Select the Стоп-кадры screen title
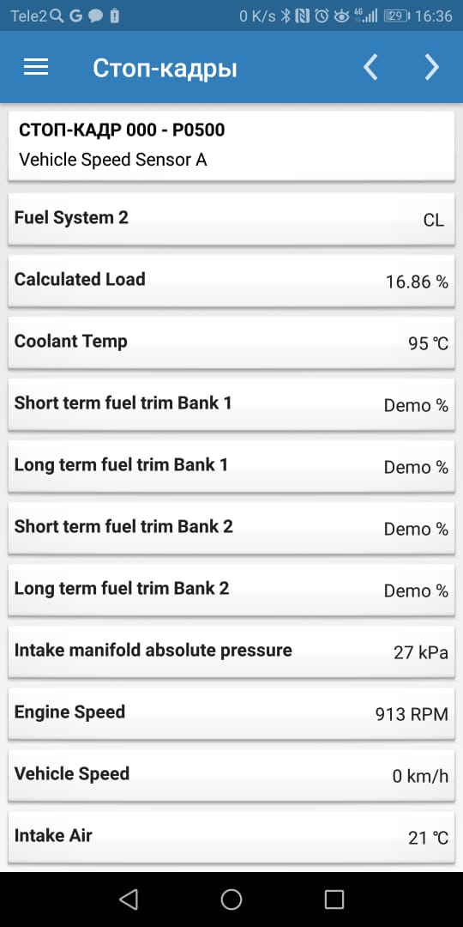Screen dimensions: 463x927 pos(165,69)
